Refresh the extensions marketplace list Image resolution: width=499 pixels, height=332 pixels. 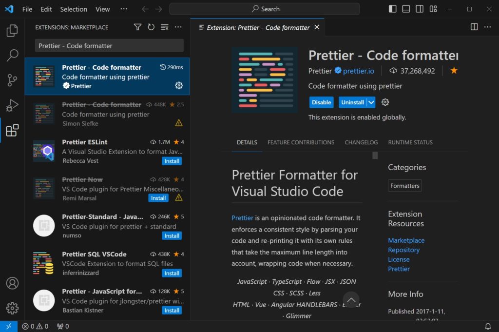click(x=151, y=27)
